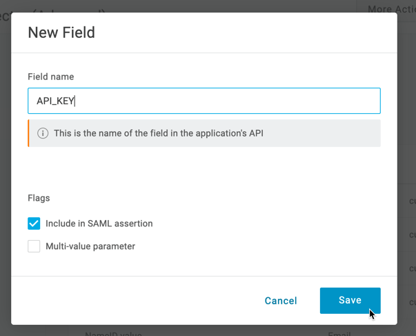Open the dimmed More Actions button
Screen dimensions: 416x336
click(x=390, y=9)
